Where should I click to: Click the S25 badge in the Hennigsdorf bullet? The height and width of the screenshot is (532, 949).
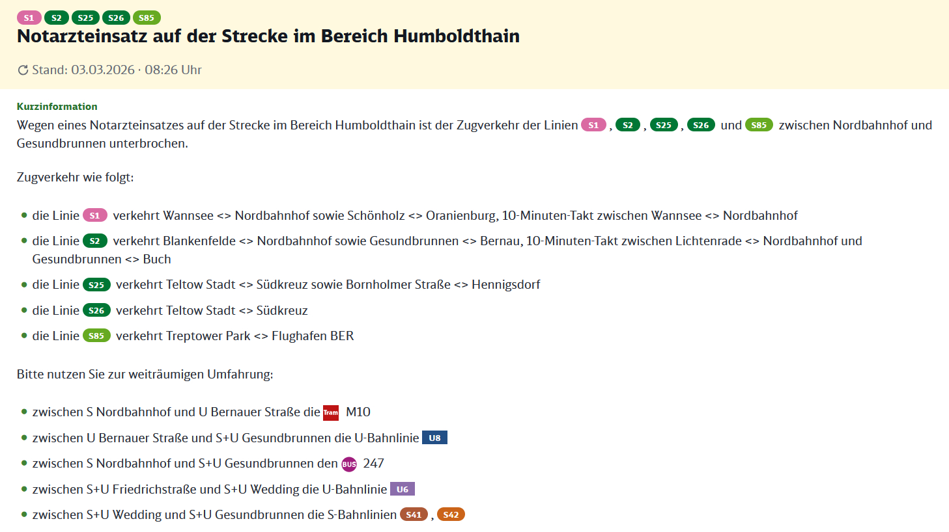(x=96, y=285)
